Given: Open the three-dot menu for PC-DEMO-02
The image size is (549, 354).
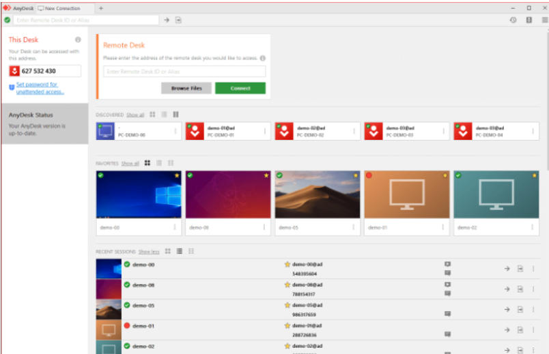Looking at the screenshot, I should [x=354, y=131].
